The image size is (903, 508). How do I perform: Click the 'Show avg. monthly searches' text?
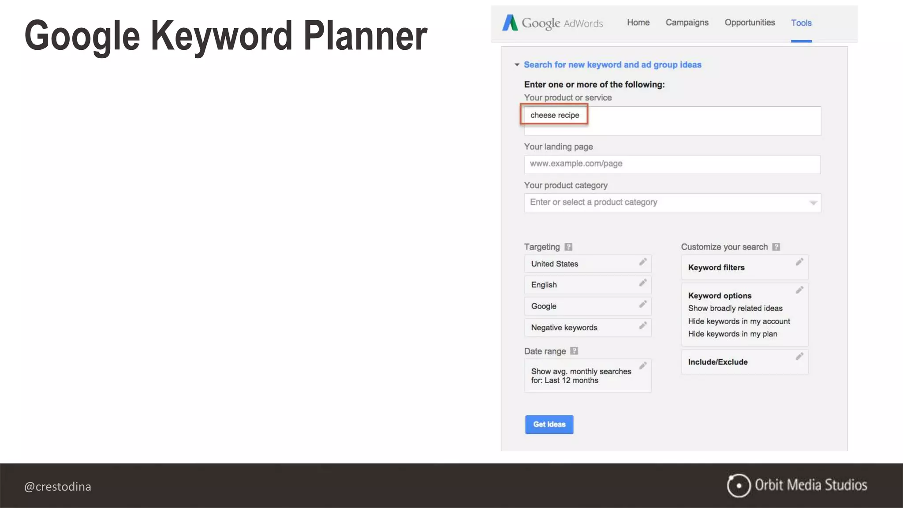pos(581,371)
